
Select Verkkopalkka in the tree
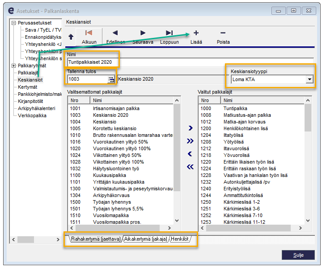click(32, 115)
